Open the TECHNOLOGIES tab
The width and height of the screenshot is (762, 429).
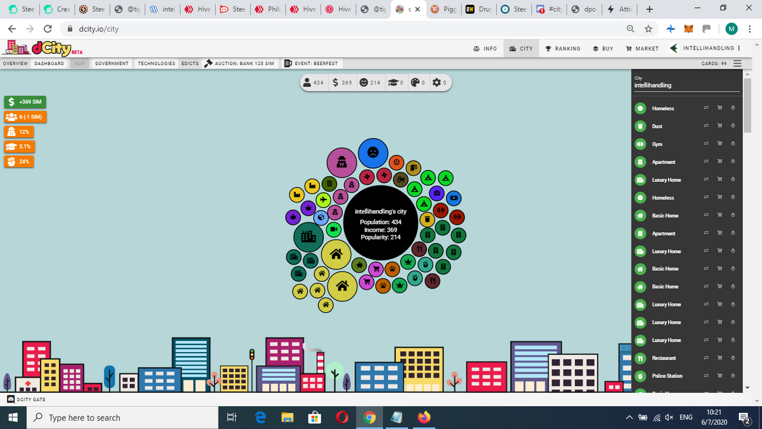[x=157, y=64]
